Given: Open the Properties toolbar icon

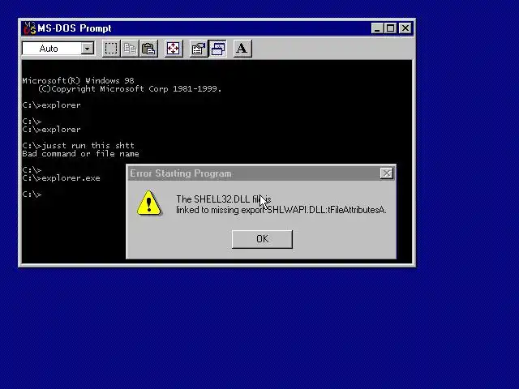Looking at the screenshot, I should coord(199,49).
